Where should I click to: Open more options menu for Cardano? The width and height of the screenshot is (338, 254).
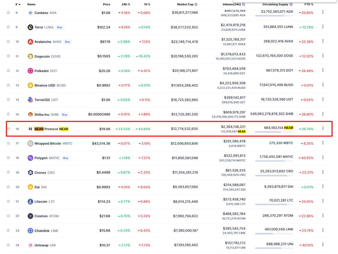[323, 12]
